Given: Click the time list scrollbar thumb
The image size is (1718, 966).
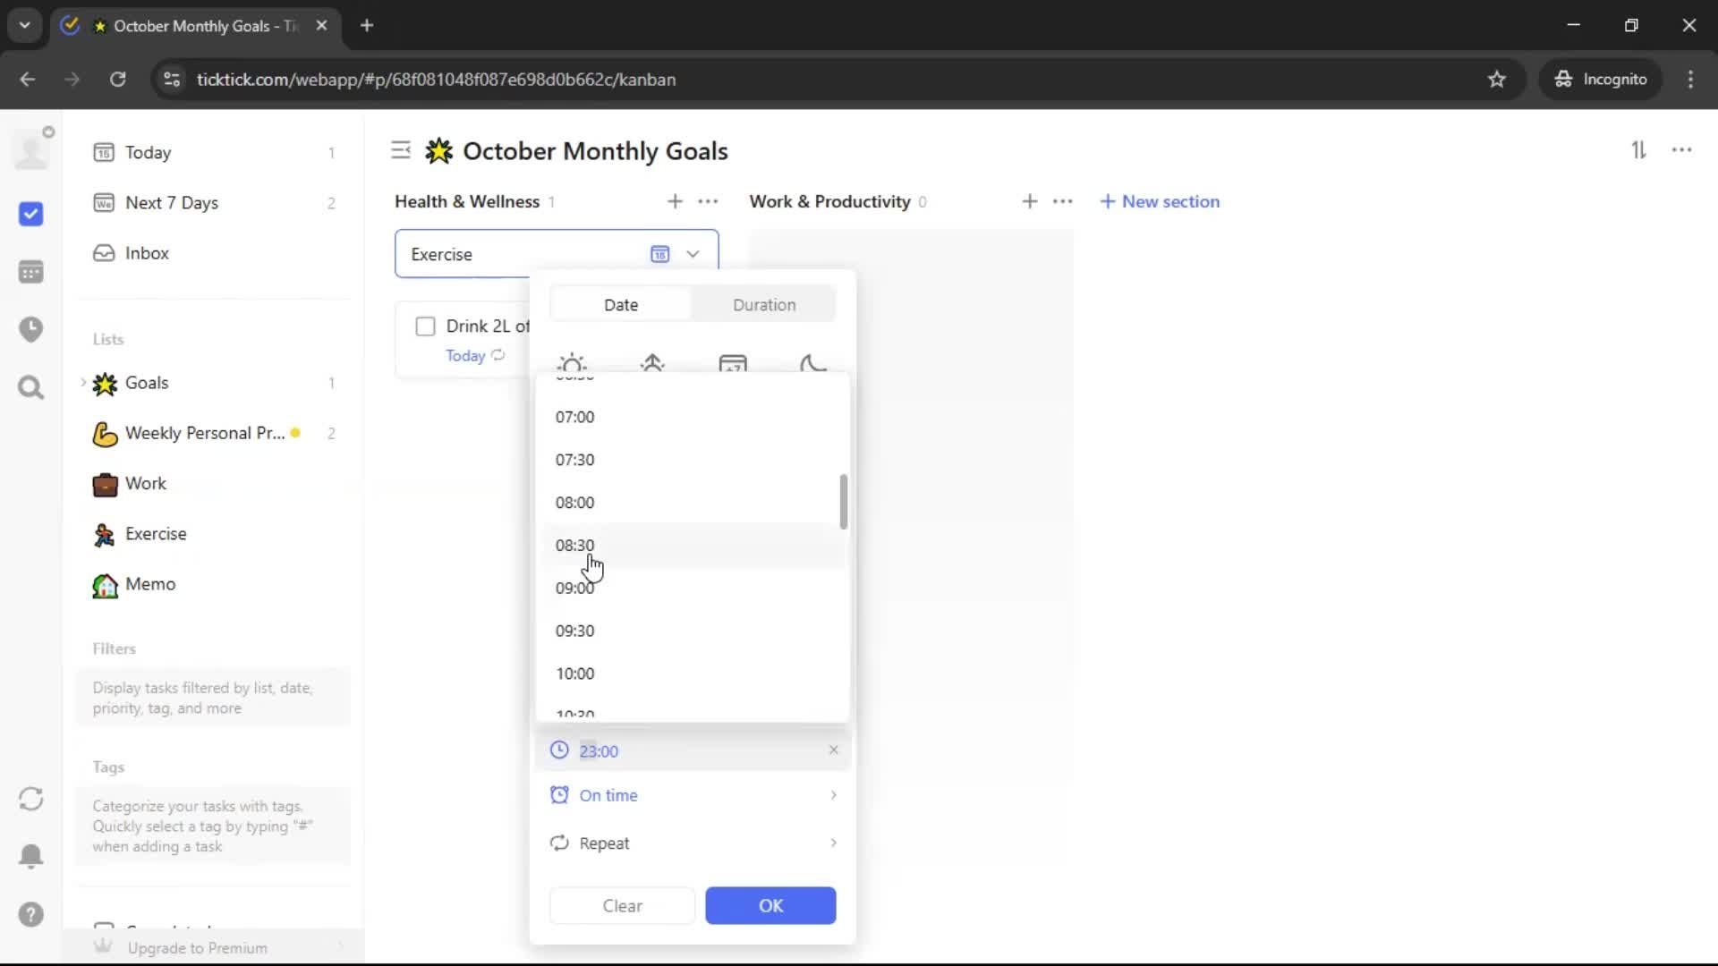Looking at the screenshot, I should coord(843,501).
